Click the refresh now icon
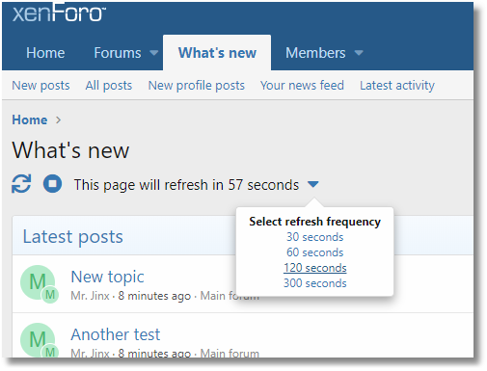The width and height of the screenshot is (487, 371). pyautogui.click(x=21, y=184)
